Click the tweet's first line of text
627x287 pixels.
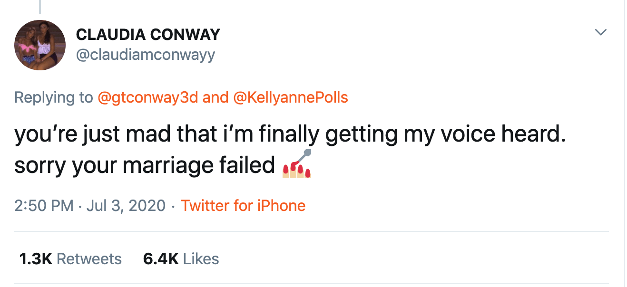pos(290,135)
